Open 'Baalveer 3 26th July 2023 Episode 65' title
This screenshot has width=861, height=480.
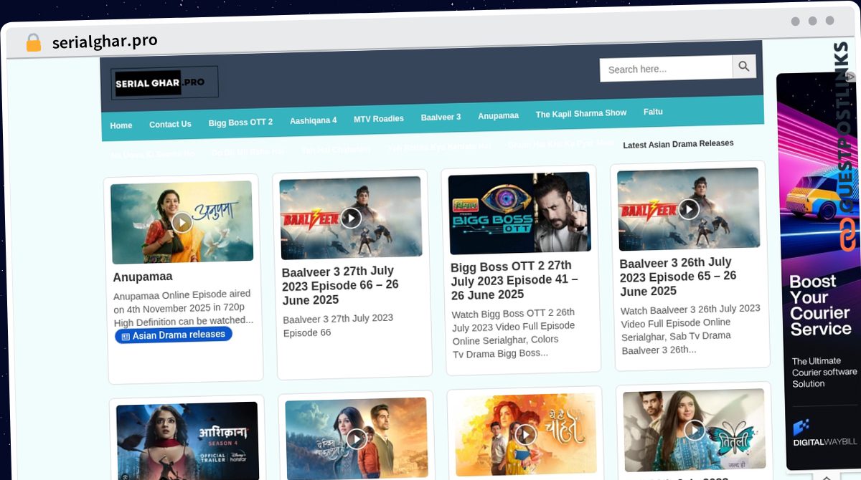[x=678, y=277]
